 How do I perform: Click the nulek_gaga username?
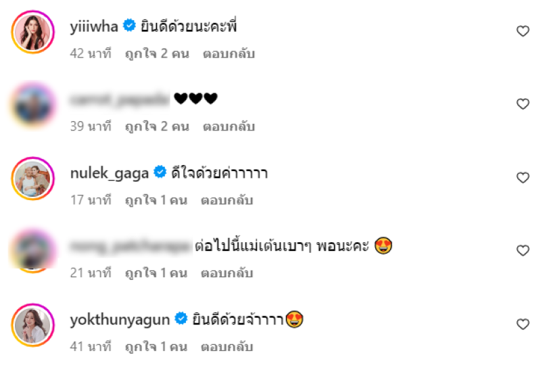(110, 173)
